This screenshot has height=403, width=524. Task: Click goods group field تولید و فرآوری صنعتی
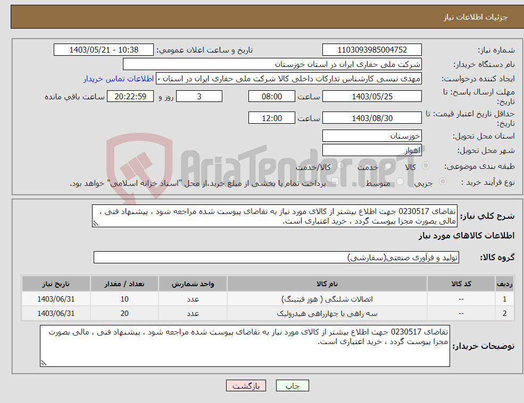click(277, 257)
